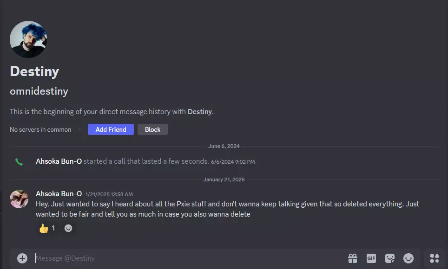Open Destiny's large profile avatar

(x=28, y=39)
